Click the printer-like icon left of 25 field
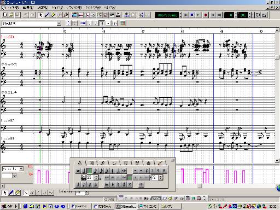This screenshot has height=210, width=280. pyautogui.click(x=83, y=178)
